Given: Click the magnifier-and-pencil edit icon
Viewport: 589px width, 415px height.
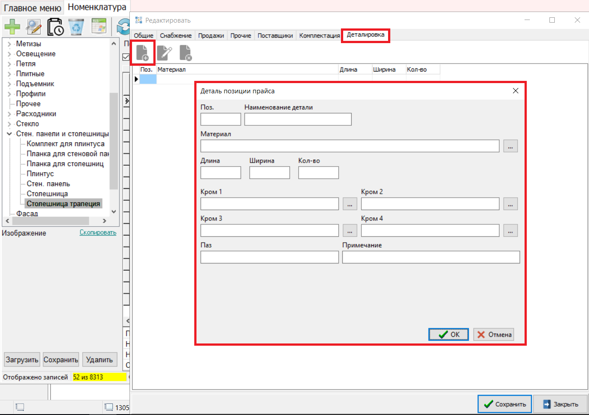Looking at the screenshot, I should click(x=33, y=27).
